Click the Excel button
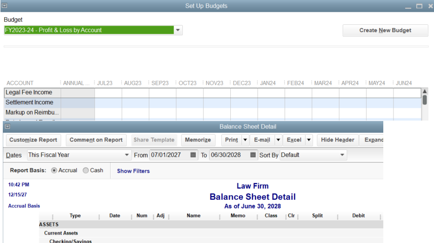Viewport: 434px width, 243px height. point(294,140)
